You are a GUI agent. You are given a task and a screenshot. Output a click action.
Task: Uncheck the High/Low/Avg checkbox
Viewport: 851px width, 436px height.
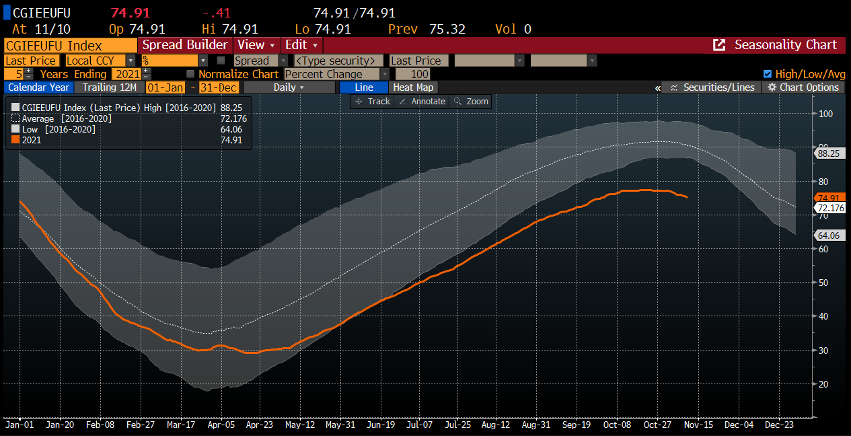pos(768,74)
